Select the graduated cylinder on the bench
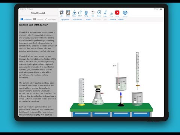 (81, 92)
